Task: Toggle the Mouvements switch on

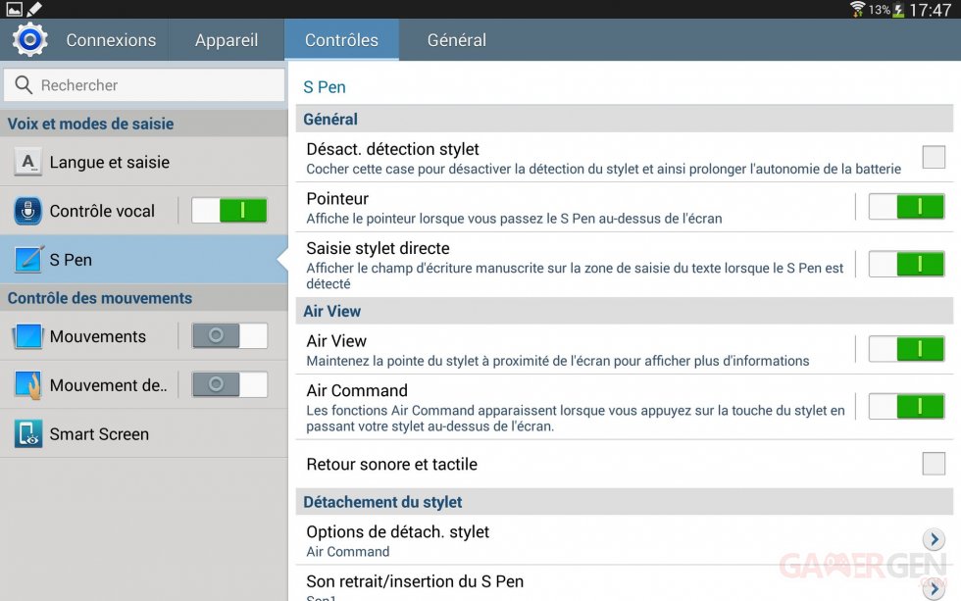Action: pyautogui.click(x=229, y=336)
